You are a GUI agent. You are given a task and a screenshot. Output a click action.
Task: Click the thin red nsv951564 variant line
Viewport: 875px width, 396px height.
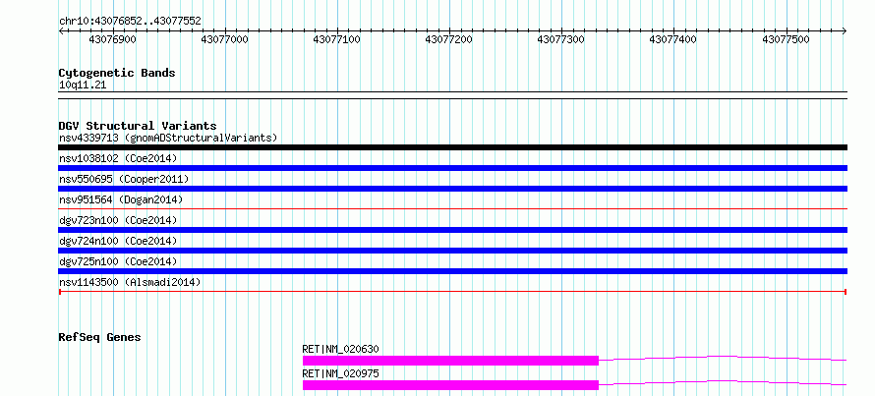(x=452, y=209)
